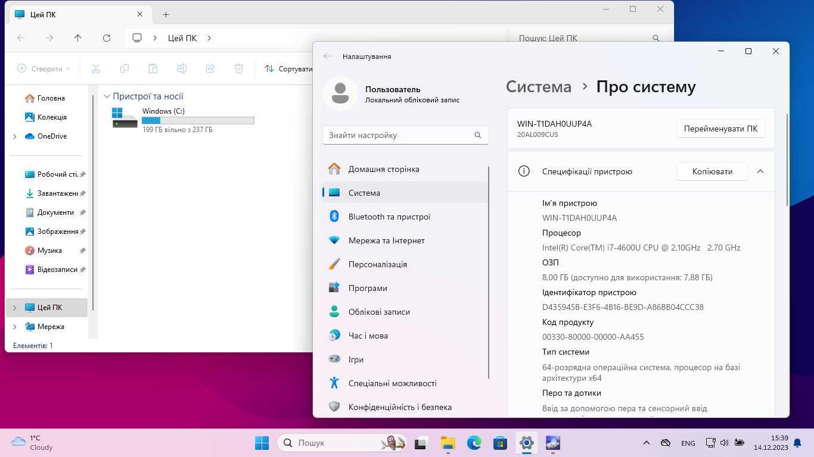Click Settings content vertical scrollbar
814x457 pixels.
(787, 159)
